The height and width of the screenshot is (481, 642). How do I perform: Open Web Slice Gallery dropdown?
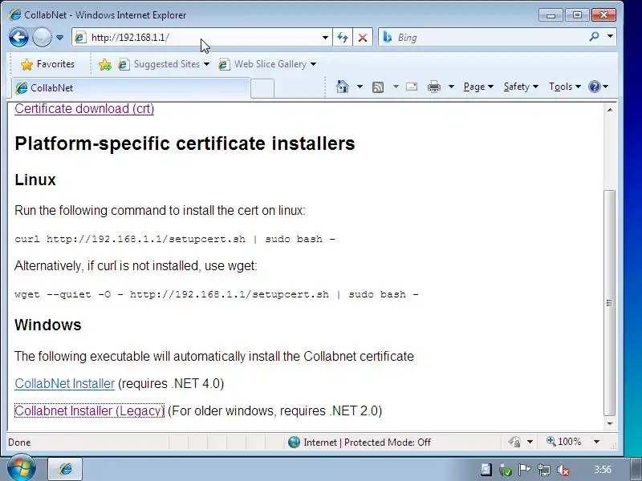tap(267, 64)
